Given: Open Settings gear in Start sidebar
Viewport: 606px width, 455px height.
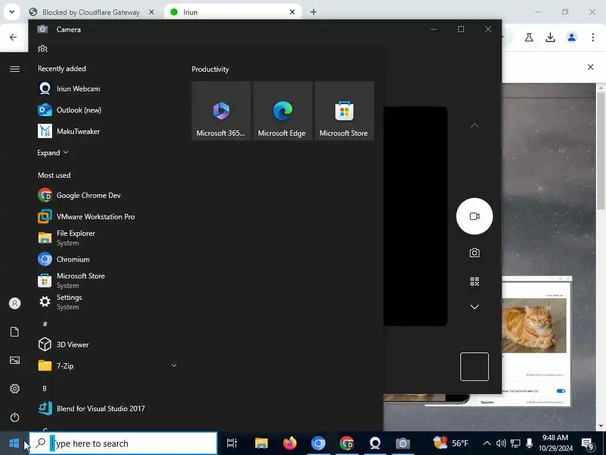Looking at the screenshot, I should tap(15, 389).
